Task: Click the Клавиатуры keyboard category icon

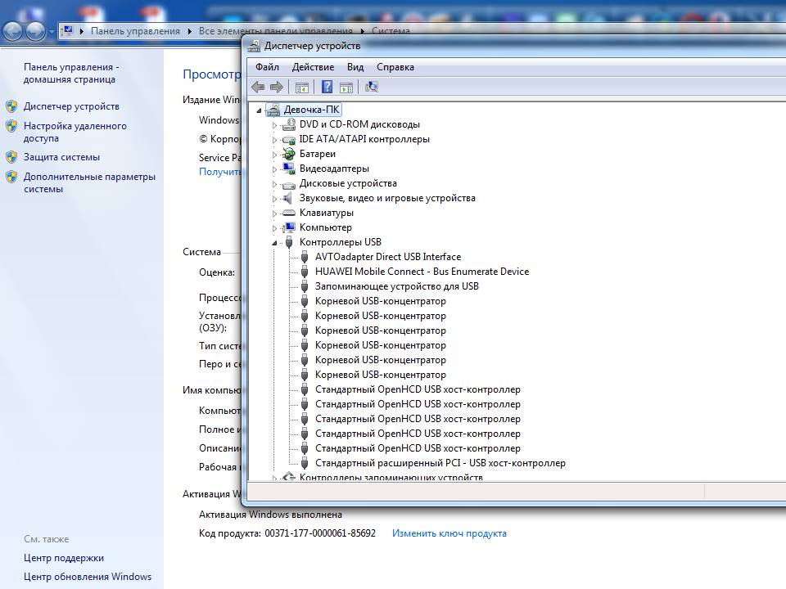Action: click(x=288, y=213)
